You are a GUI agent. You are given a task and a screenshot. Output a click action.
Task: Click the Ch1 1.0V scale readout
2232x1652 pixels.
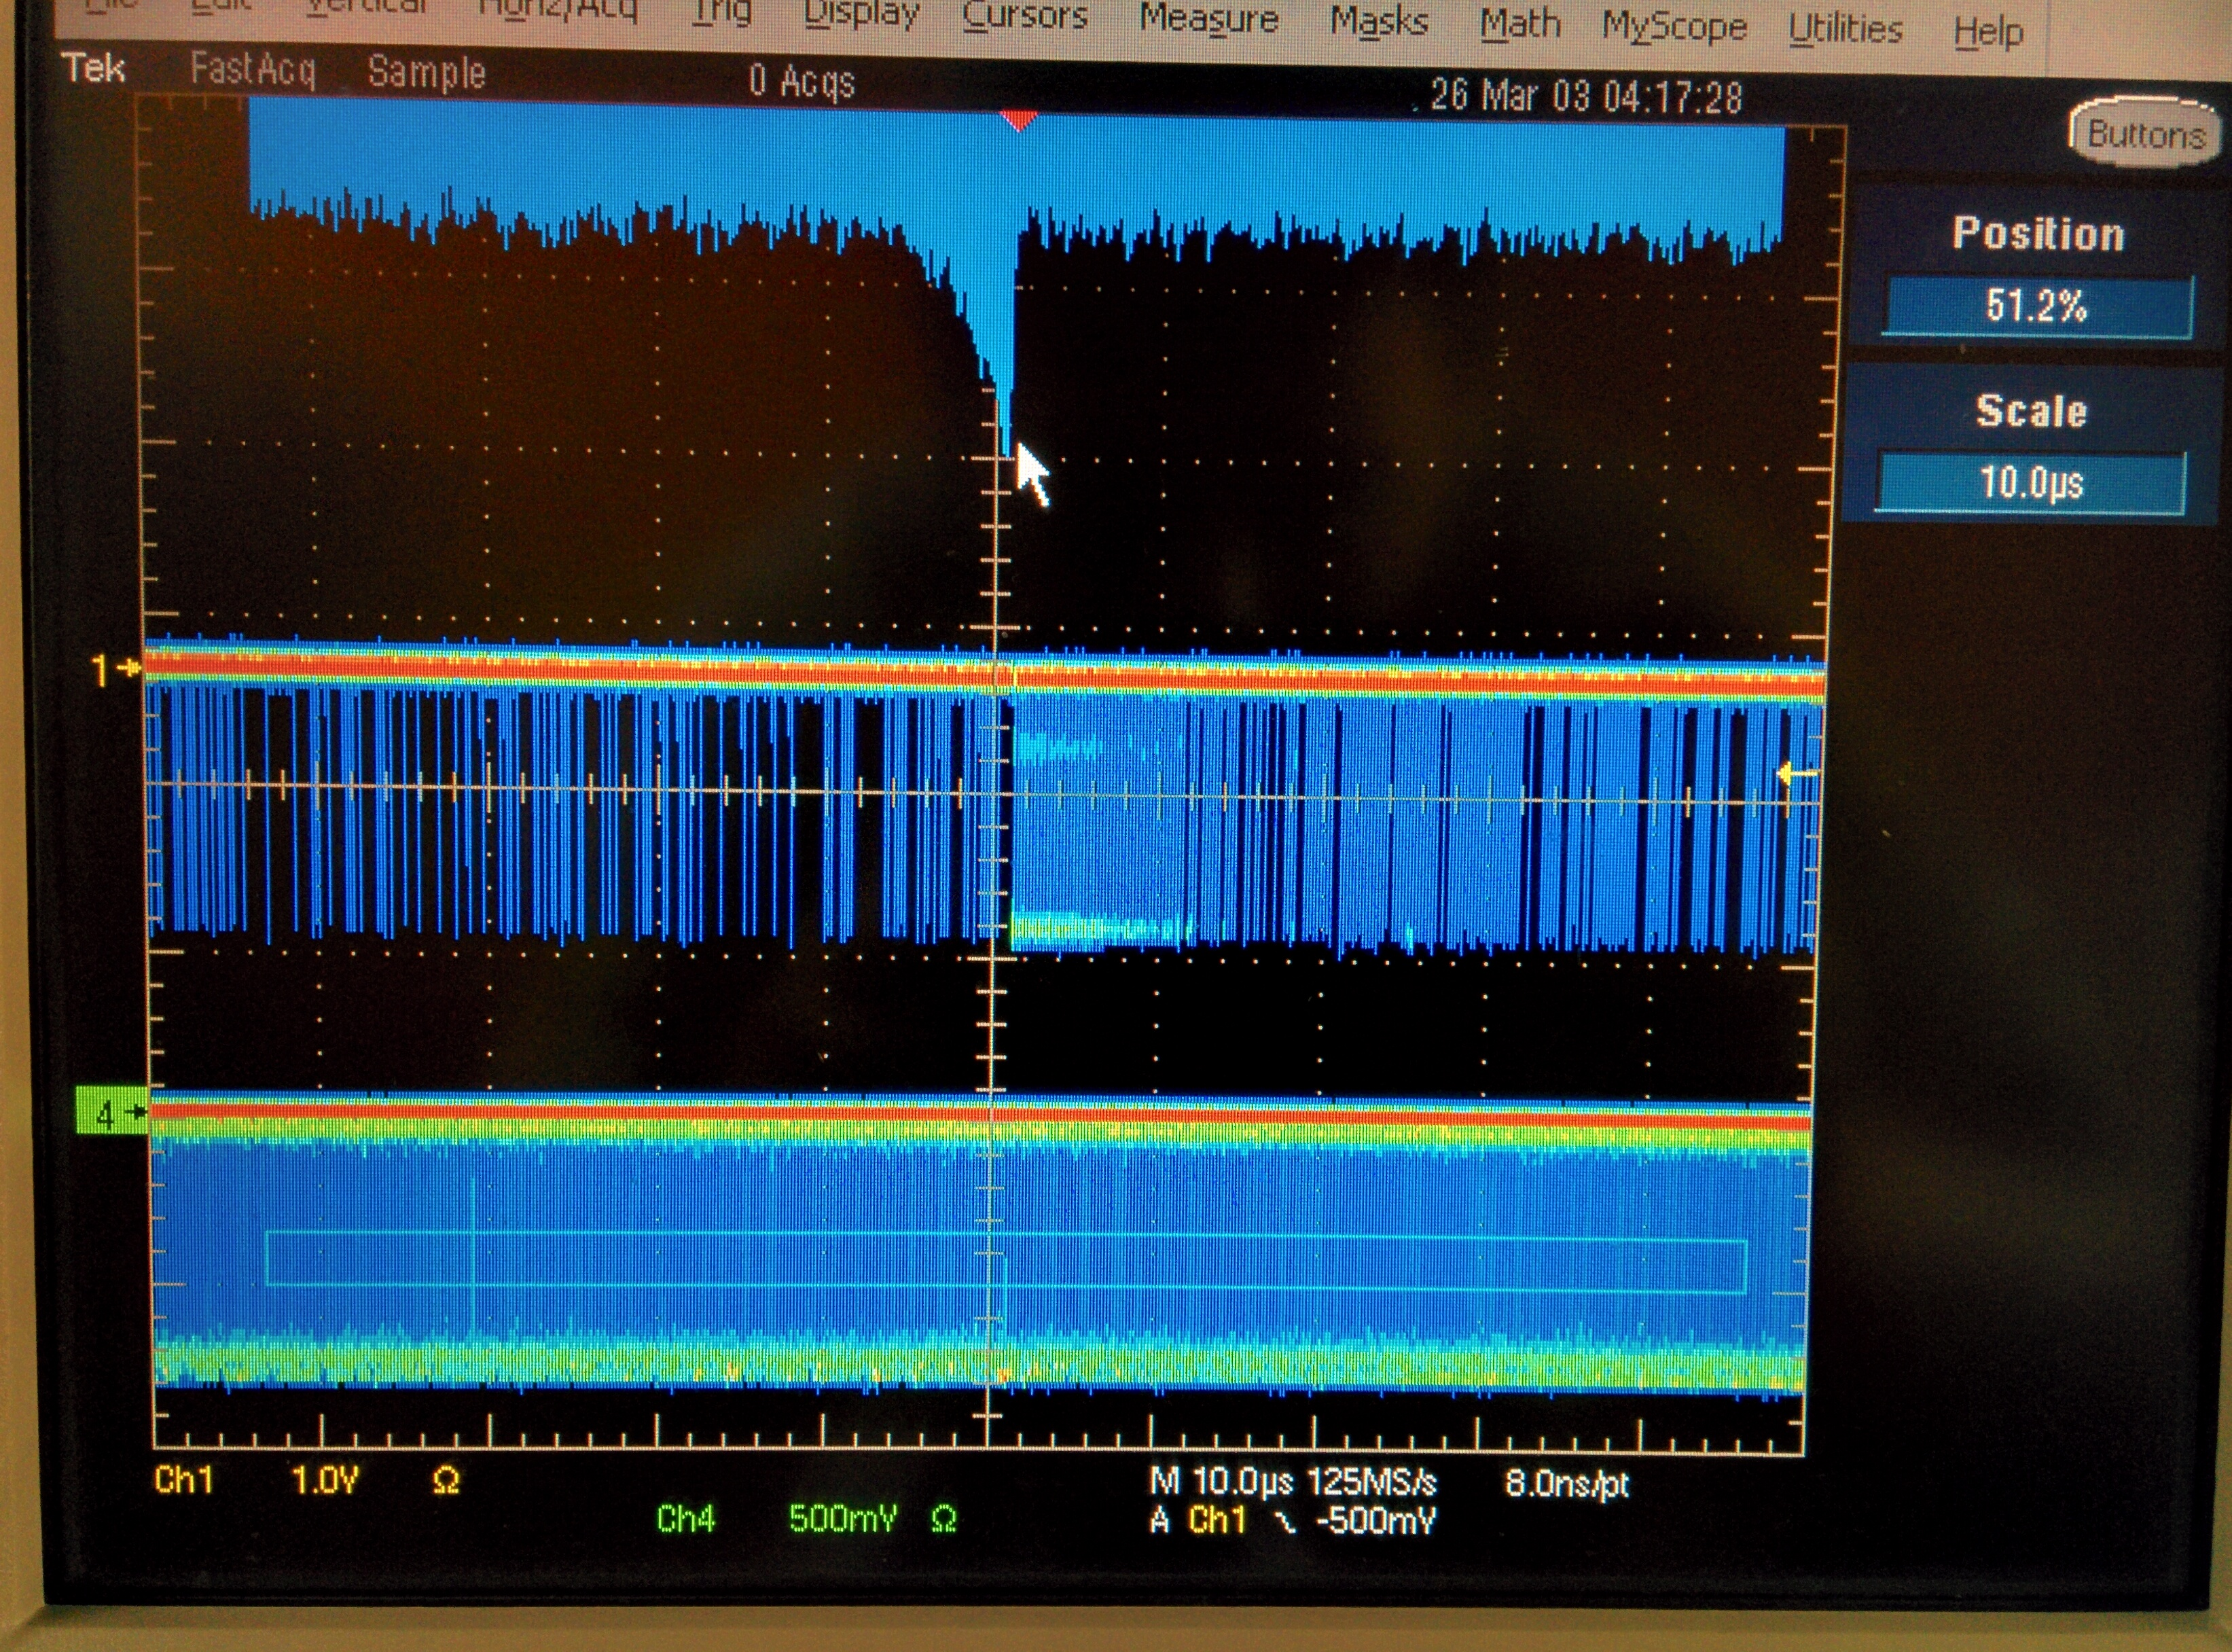tap(324, 1480)
